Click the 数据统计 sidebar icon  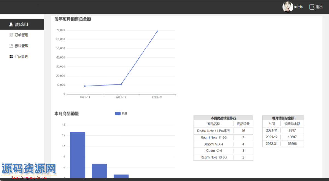(11, 24)
